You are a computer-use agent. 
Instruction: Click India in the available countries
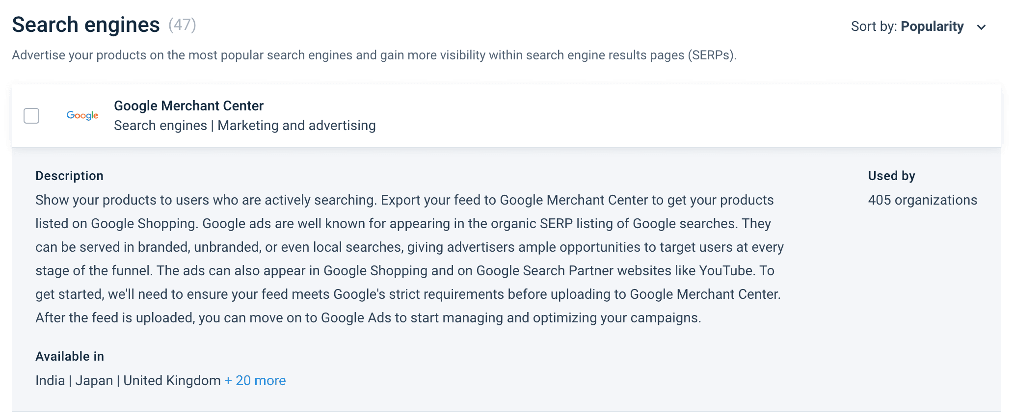pyautogui.click(x=50, y=381)
